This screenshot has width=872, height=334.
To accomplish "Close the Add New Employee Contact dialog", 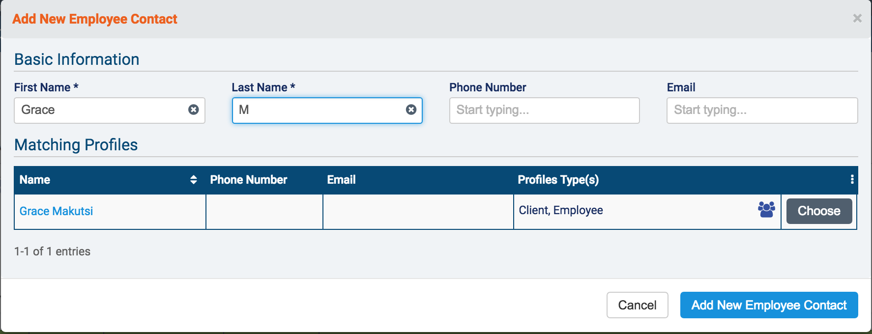I will pos(857,19).
